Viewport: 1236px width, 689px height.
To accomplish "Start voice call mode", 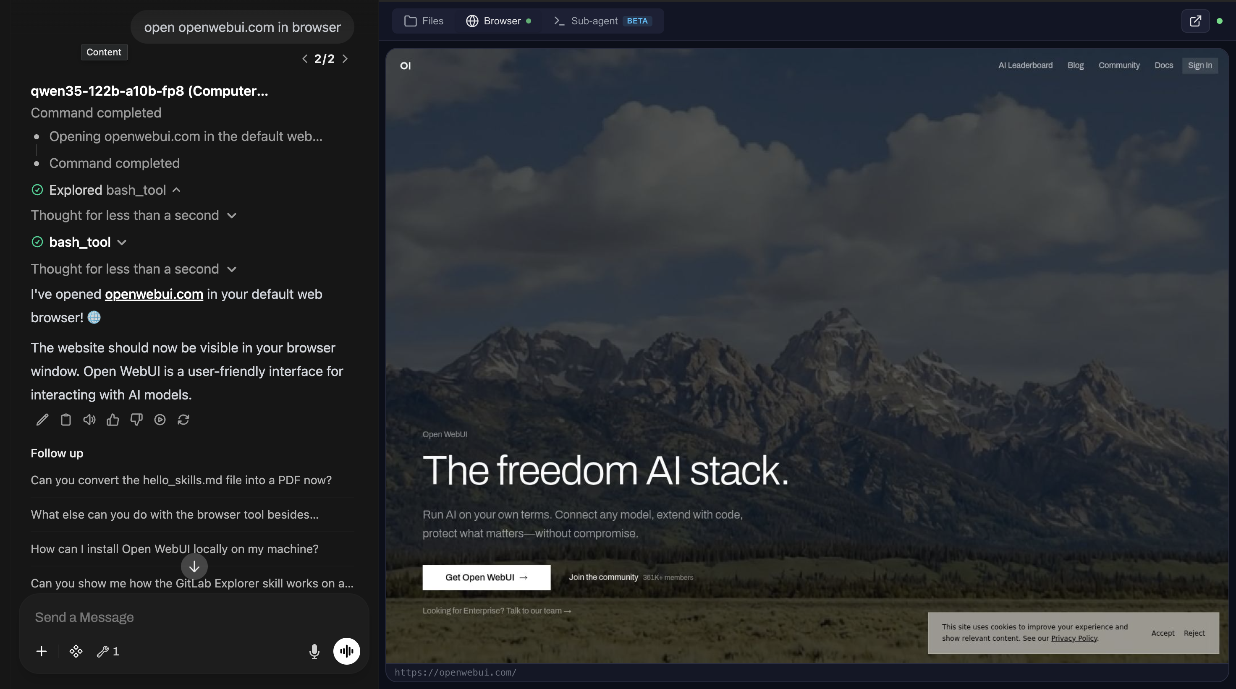I will point(346,651).
